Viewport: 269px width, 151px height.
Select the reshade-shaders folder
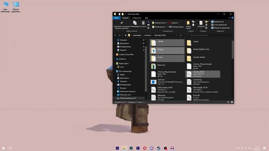point(203,58)
